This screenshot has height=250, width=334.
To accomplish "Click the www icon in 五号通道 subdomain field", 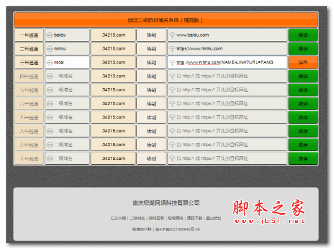I will [50, 90].
